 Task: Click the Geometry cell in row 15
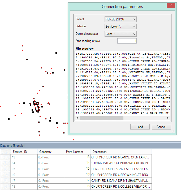(x=51, y=169)
